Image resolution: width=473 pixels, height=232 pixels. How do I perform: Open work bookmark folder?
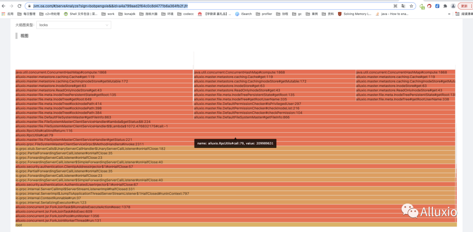(108, 14)
